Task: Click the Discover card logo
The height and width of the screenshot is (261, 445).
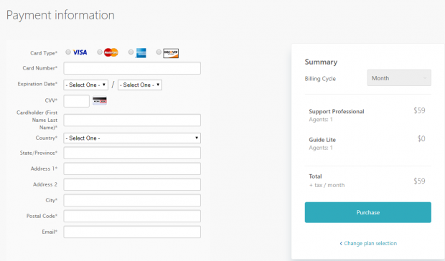Action: click(x=171, y=53)
